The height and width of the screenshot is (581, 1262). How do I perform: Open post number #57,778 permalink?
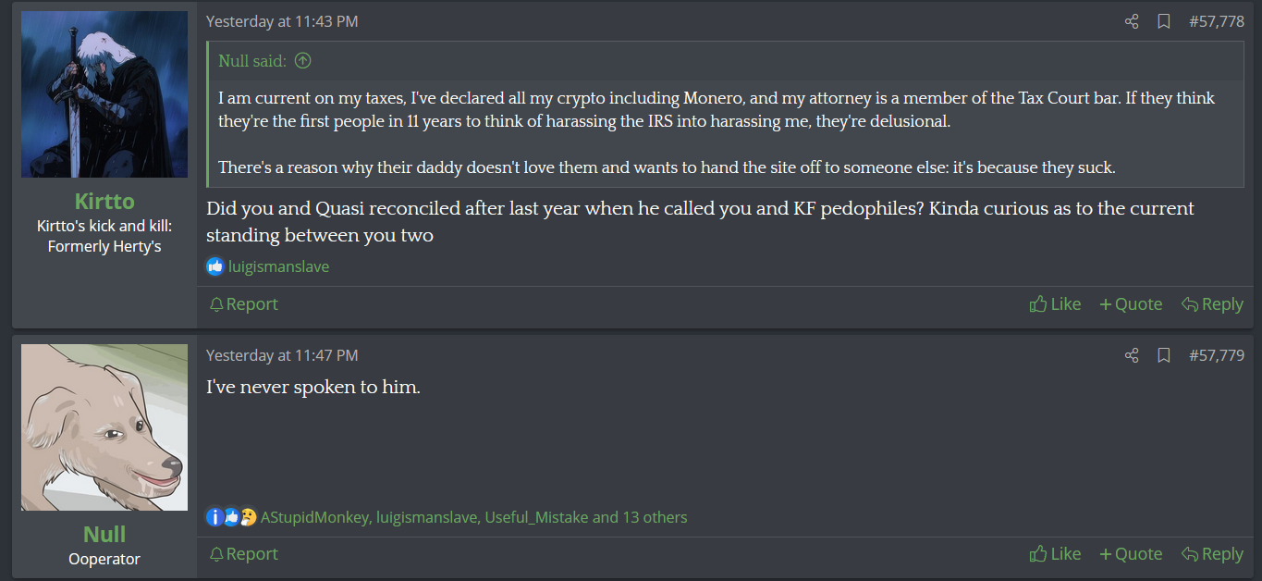(1217, 21)
